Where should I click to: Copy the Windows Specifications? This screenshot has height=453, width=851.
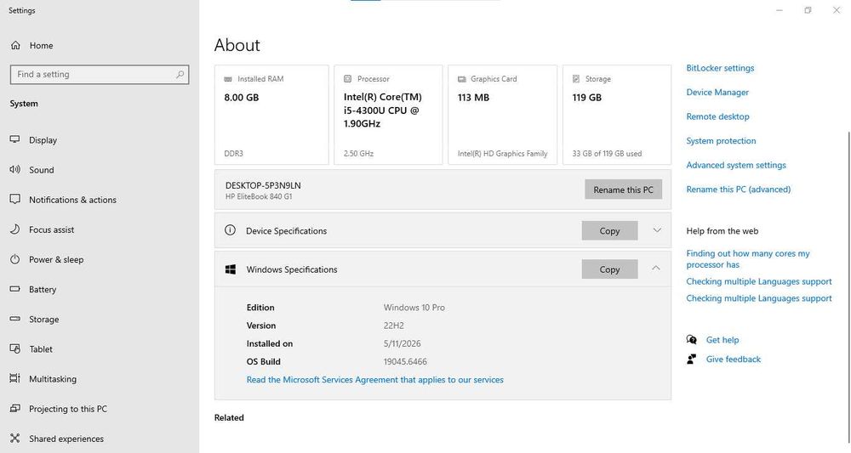coord(609,269)
